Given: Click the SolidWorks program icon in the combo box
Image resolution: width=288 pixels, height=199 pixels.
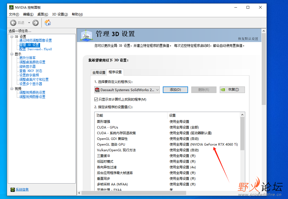Looking at the screenshot, I should [97, 90].
